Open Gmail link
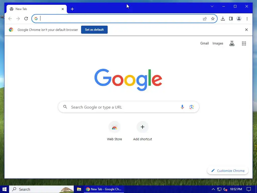The image size is (257, 193). 204,43
